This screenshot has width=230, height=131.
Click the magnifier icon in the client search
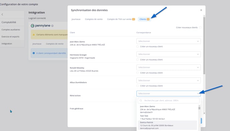coord(141,100)
